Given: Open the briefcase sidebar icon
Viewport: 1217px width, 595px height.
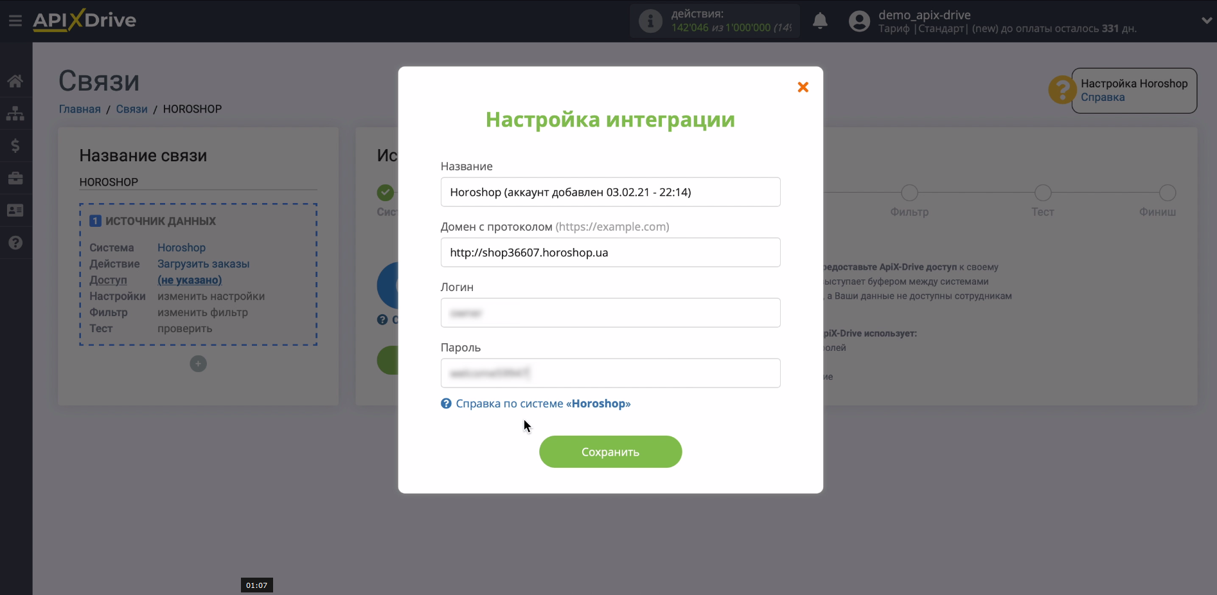Looking at the screenshot, I should point(15,178).
